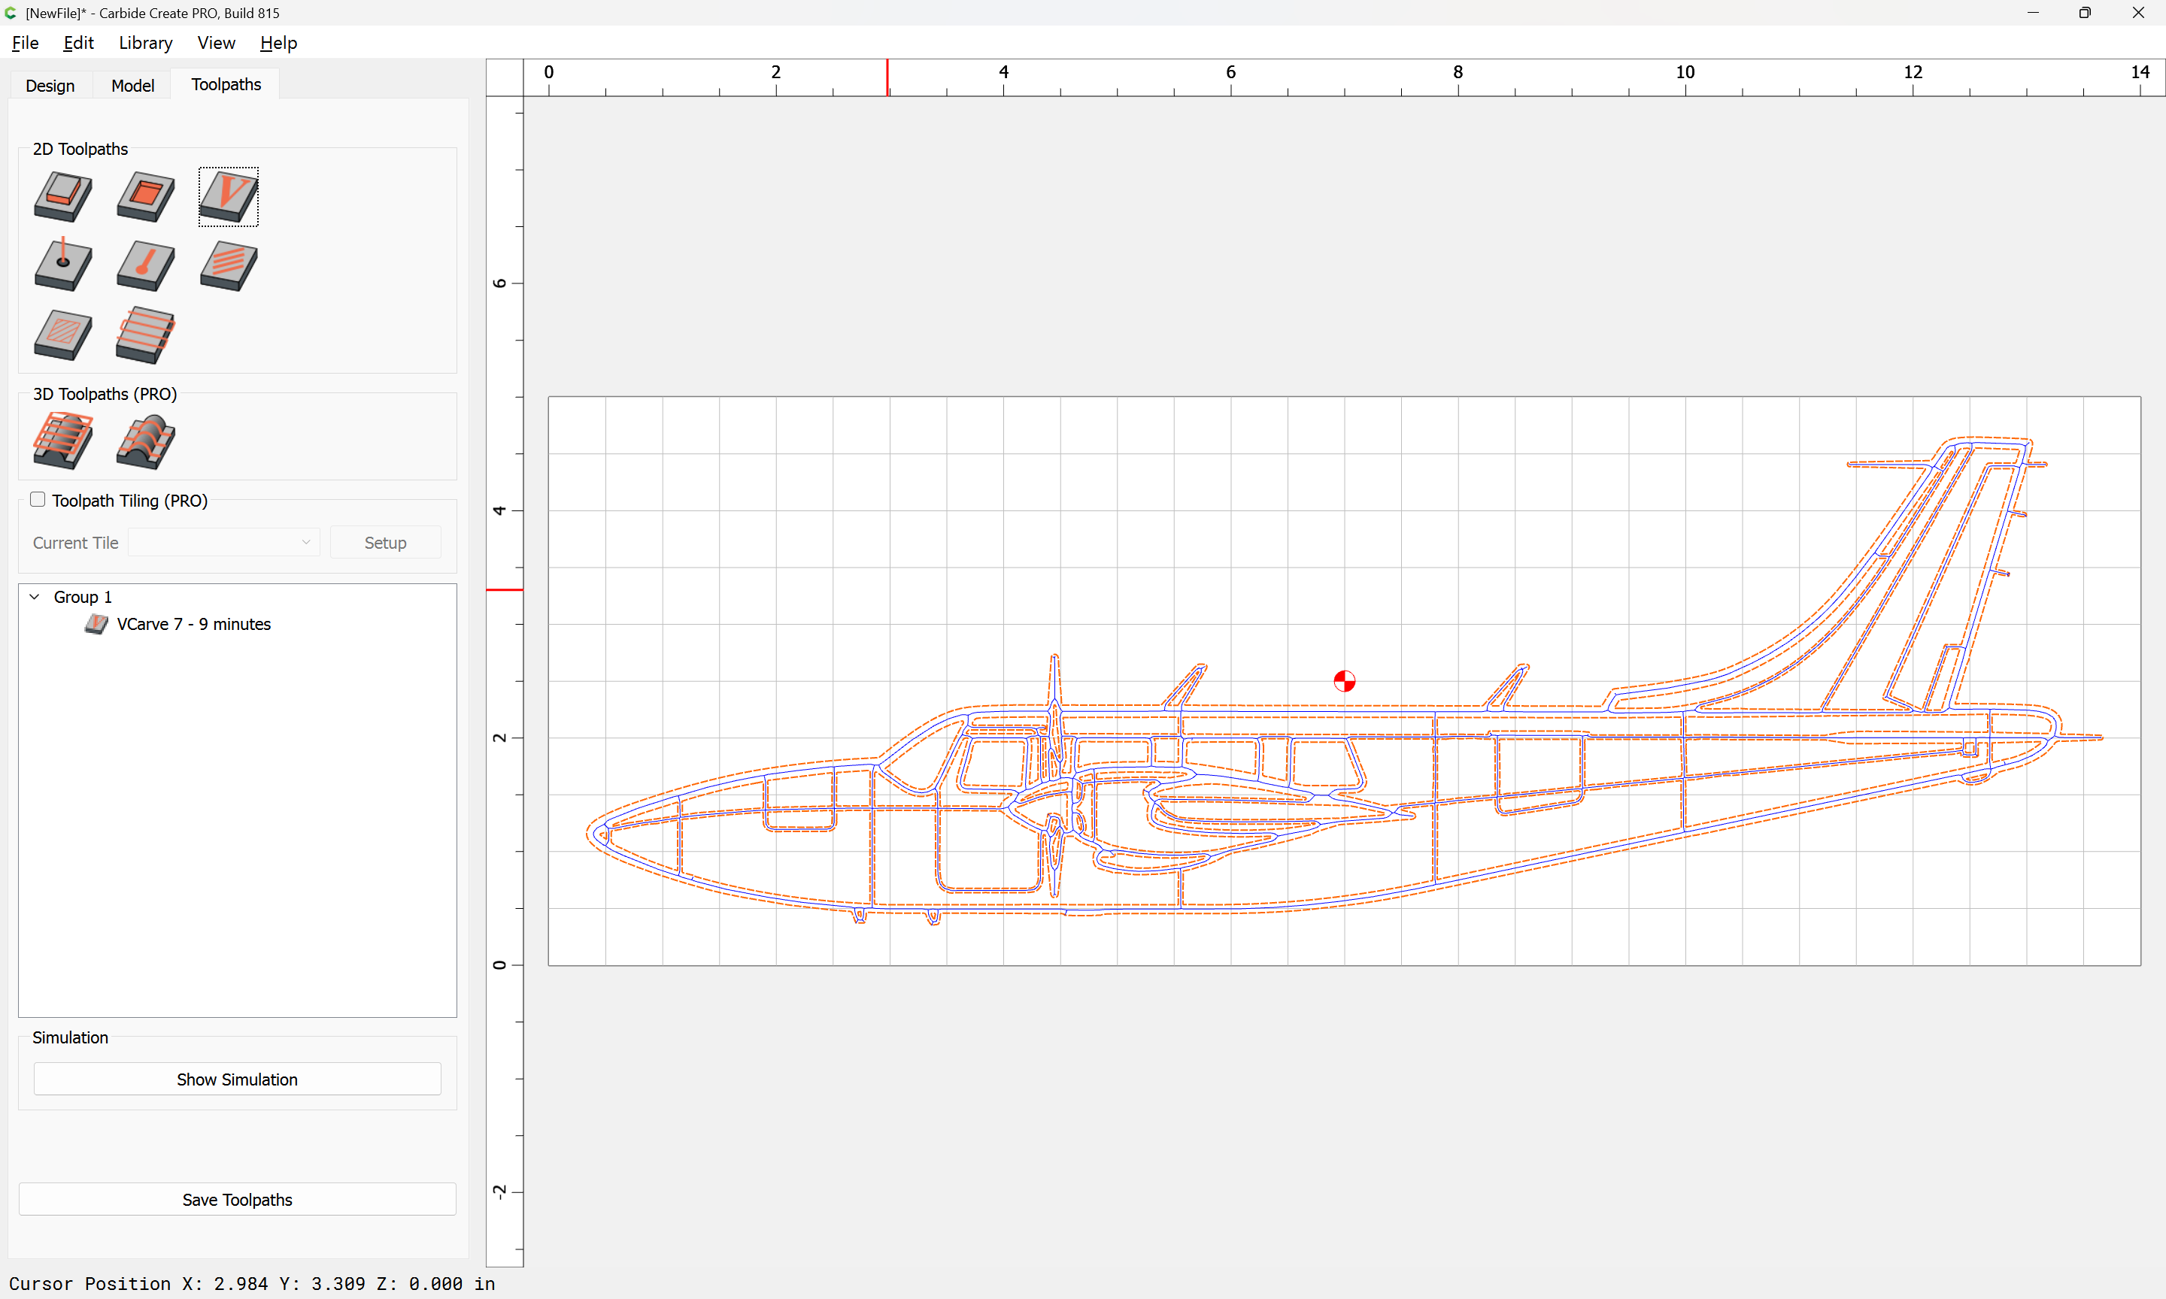
Task: Minimize the Carbide Create window
Action: (2033, 13)
